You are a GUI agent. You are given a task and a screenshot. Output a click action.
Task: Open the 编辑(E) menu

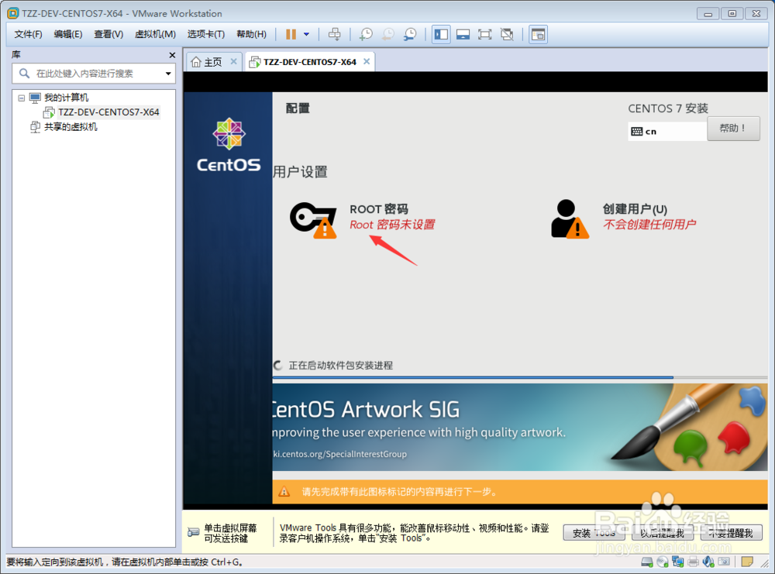pos(68,34)
